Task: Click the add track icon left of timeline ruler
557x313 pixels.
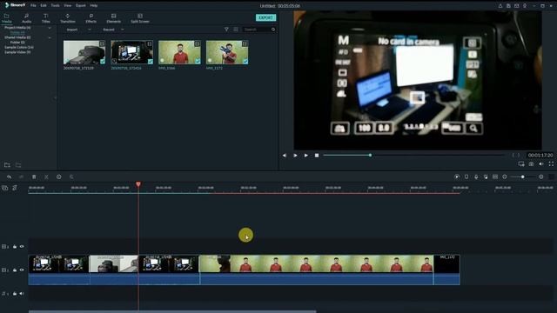Action: point(4,188)
